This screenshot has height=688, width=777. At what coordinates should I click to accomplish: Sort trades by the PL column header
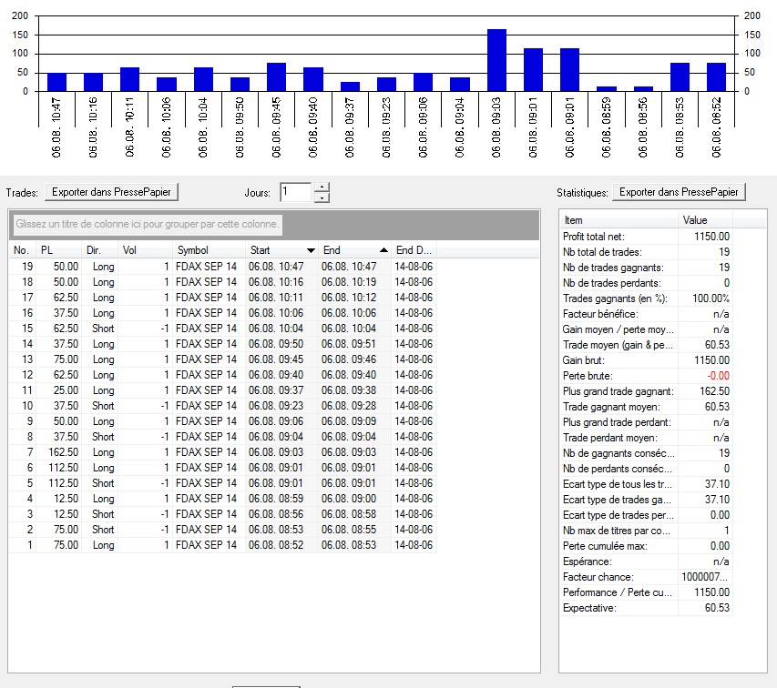[x=59, y=250]
